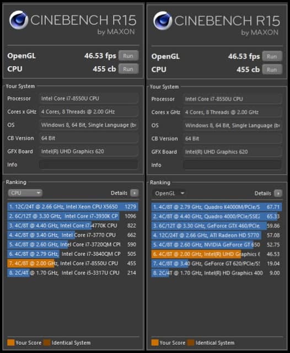
Task: Select Intel Xeon X5650 ranking entry
Action: pos(73,207)
